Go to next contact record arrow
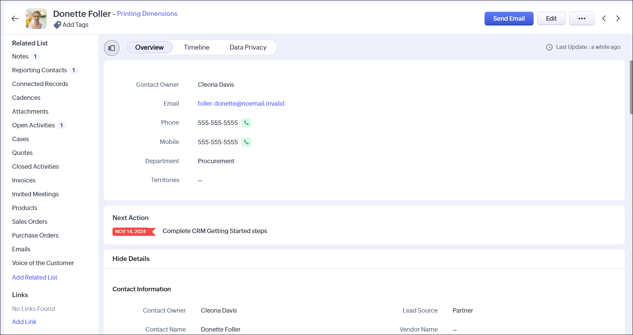Viewport: 633px width, 335px height. (x=618, y=19)
